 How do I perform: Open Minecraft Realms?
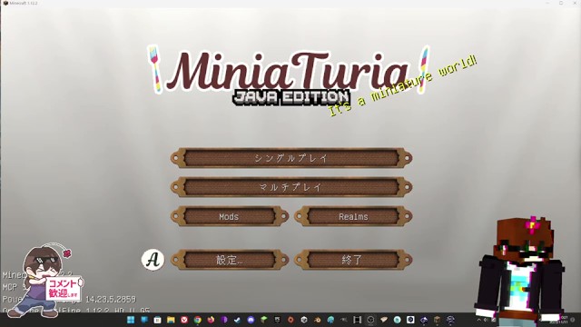click(x=353, y=216)
